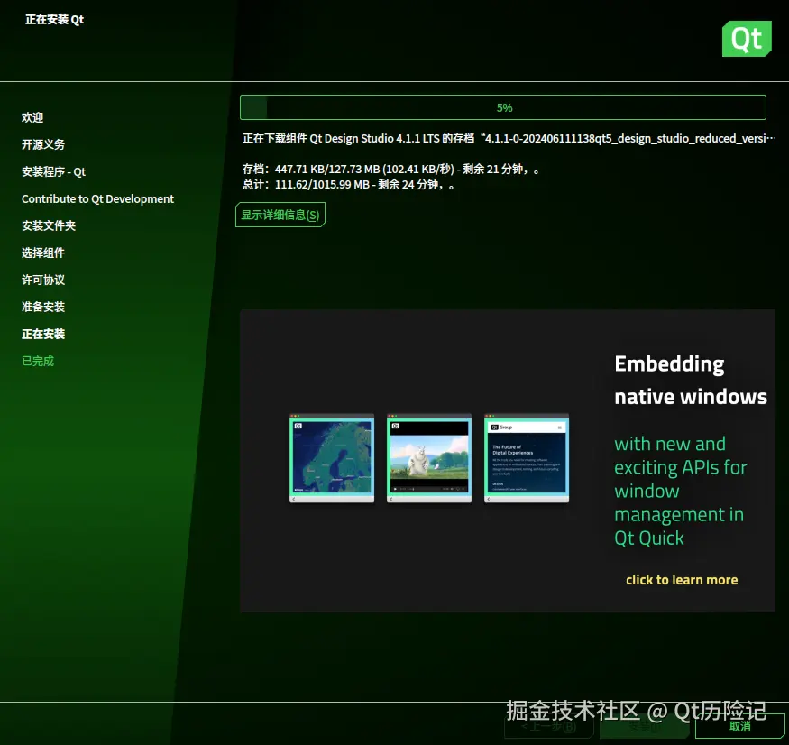This screenshot has height=745, width=789.
Task: Select Contribute to Qt Development step
Action: (97, 198)
